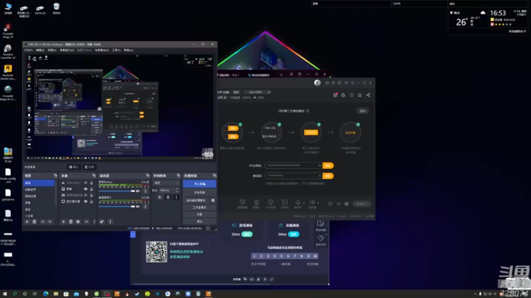
Task: Open the gift box icon with red dot
Action: [335, 95]
